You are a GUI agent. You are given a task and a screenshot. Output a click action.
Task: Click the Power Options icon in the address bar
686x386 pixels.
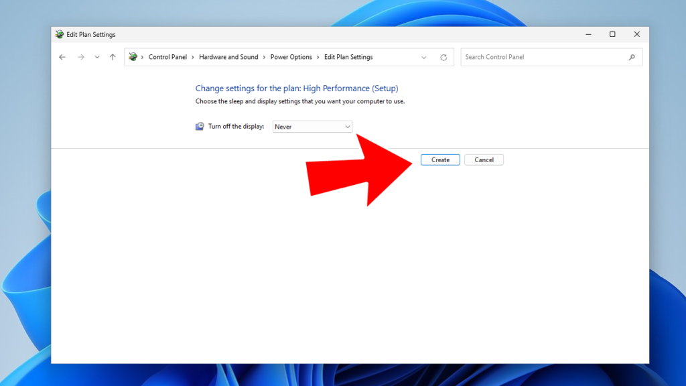(x=133, y=57)
